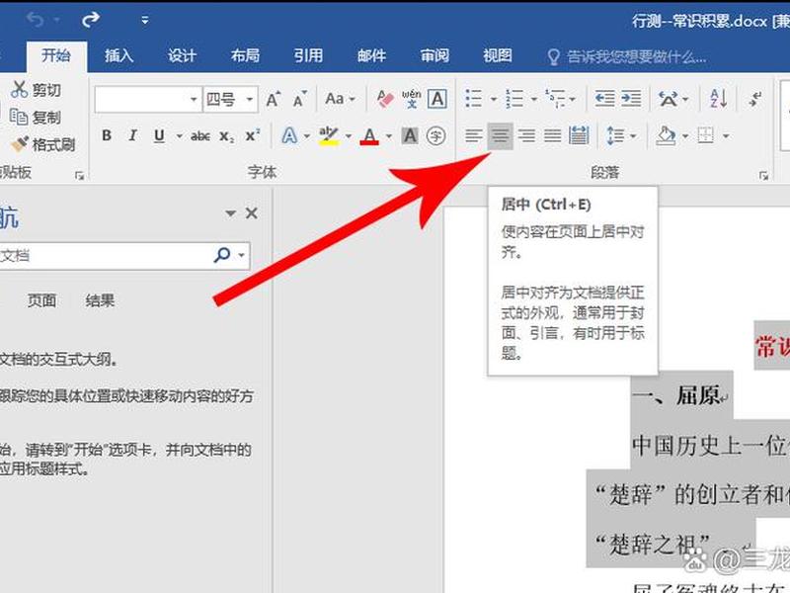Click the Justify alignment icon
The width and height of the screenshot is (790, 593).
coord(553,135)
